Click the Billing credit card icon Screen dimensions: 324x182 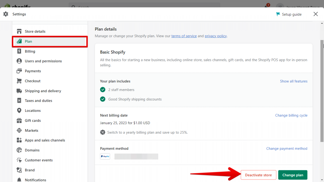(x=19, y=51)
